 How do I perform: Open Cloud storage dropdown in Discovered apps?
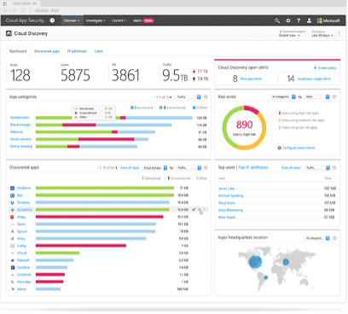click(x=154, y=168)
